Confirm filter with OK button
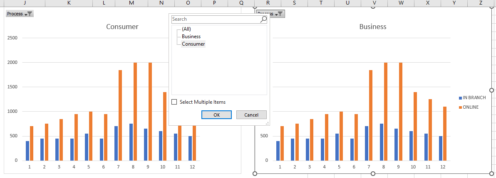Screen dimensions: 496x178 (217, 115)
